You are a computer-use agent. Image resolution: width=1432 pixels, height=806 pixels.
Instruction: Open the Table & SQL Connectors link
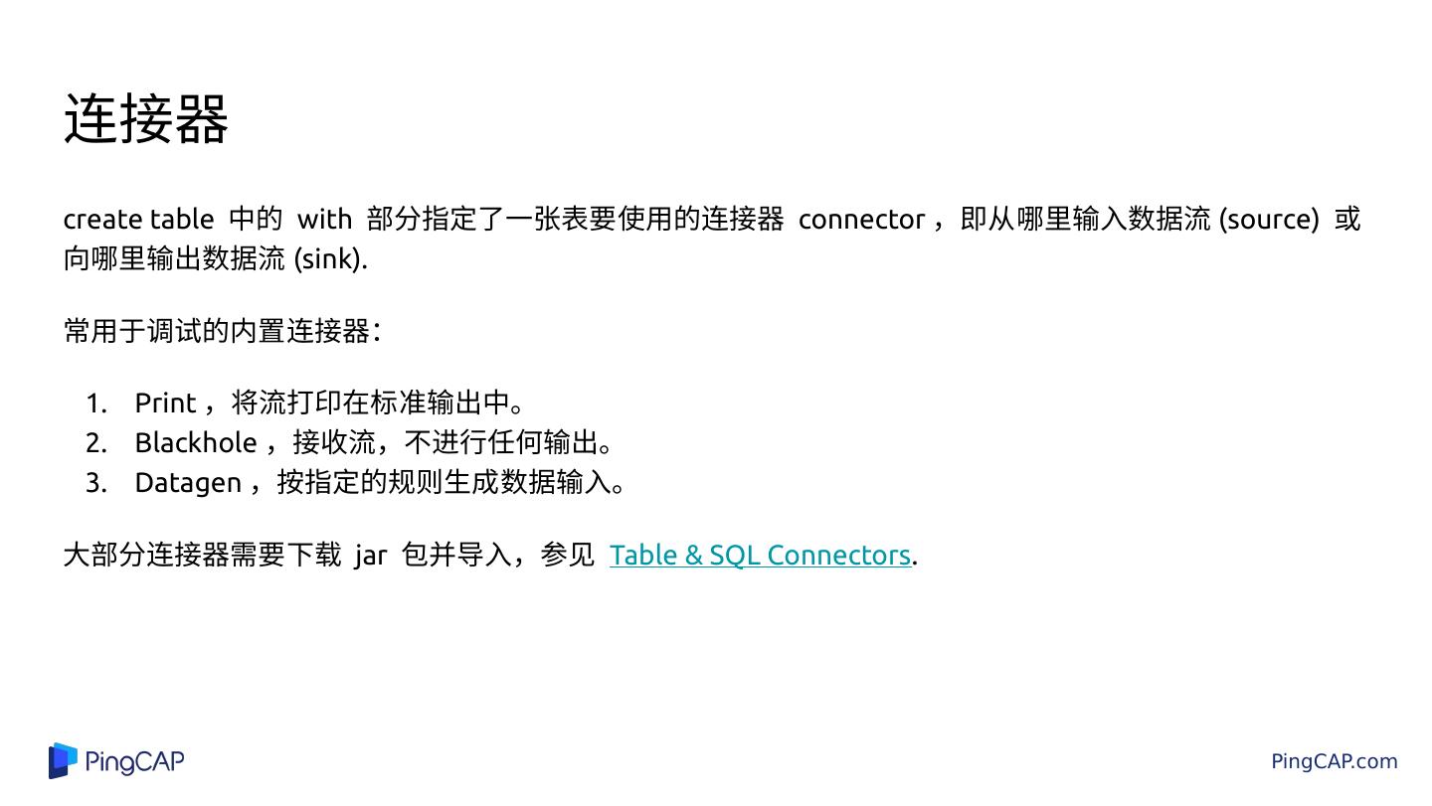(x=760, y=555)
